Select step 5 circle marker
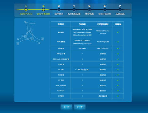The width and height of the screenshot is (148, 113). tap(89, 10)
